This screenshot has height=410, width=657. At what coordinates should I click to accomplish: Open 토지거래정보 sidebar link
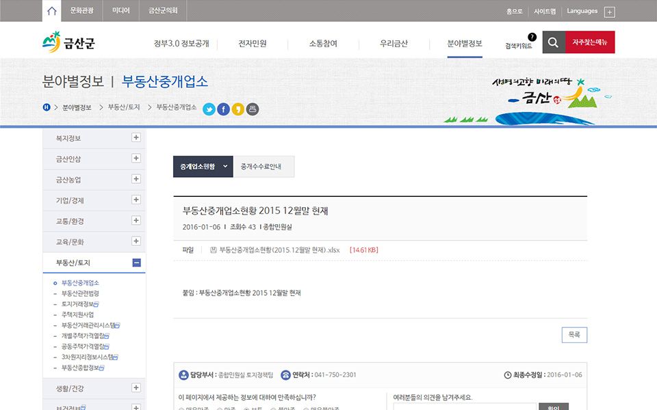[78, 304]
